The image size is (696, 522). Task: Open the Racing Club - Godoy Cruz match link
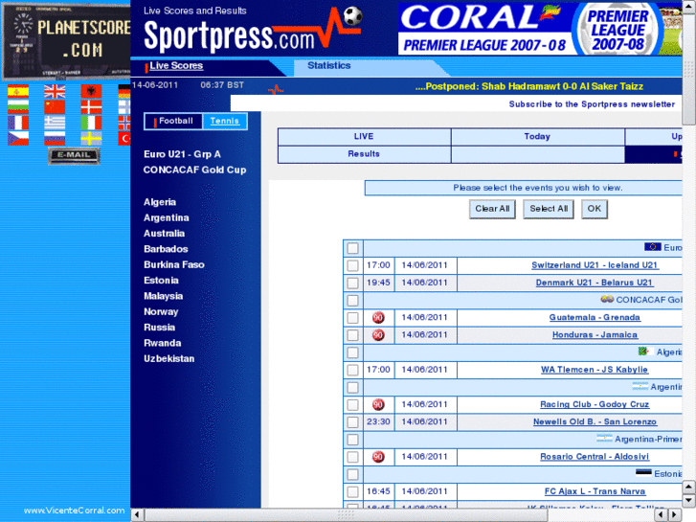tap(595, 404)
